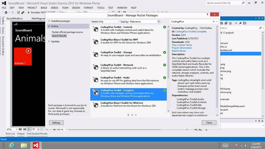
Task: Open the Find Symbol Results tab
Action: pyautogui.click(x=37, y=134)
